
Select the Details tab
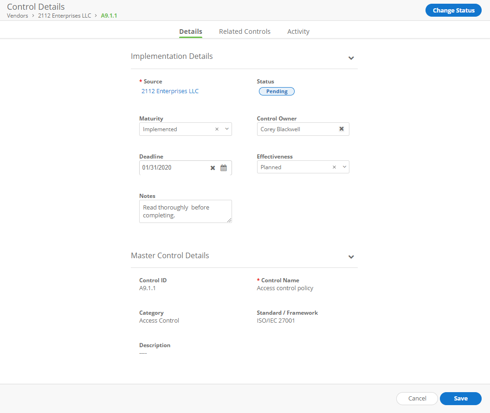pyautogui.click(x=190, y=31)
